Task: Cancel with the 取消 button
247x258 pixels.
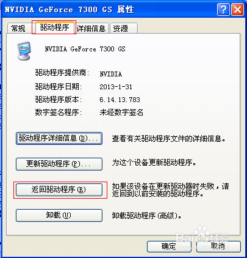Action: point(218,246)
